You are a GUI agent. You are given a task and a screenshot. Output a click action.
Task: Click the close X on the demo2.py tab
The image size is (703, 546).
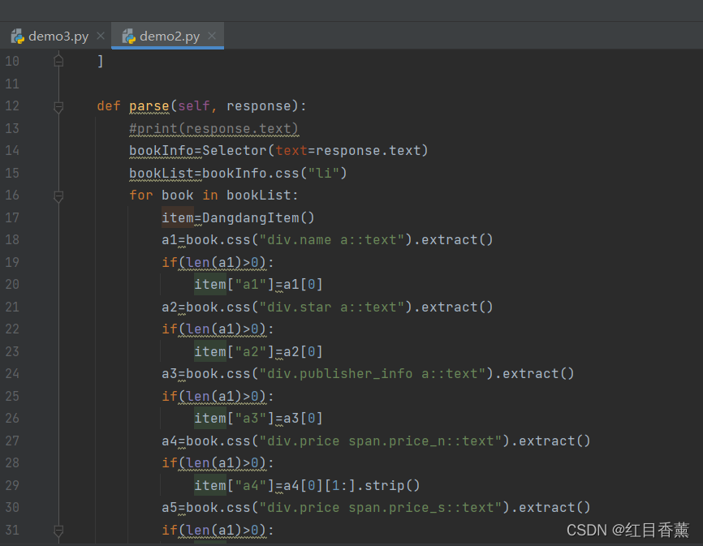(x=211, y=35)
